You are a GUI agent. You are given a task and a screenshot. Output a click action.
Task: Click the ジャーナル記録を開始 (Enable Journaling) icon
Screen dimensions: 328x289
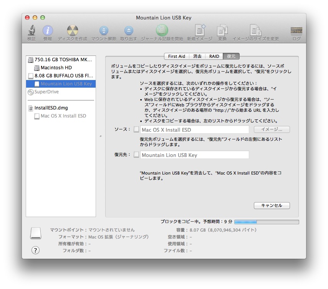pos(162,30)
